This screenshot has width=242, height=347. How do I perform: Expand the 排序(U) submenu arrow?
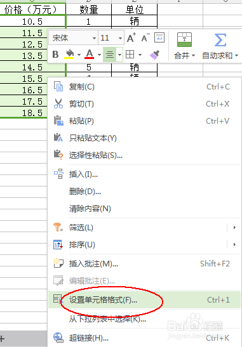(x=234, y=244)
